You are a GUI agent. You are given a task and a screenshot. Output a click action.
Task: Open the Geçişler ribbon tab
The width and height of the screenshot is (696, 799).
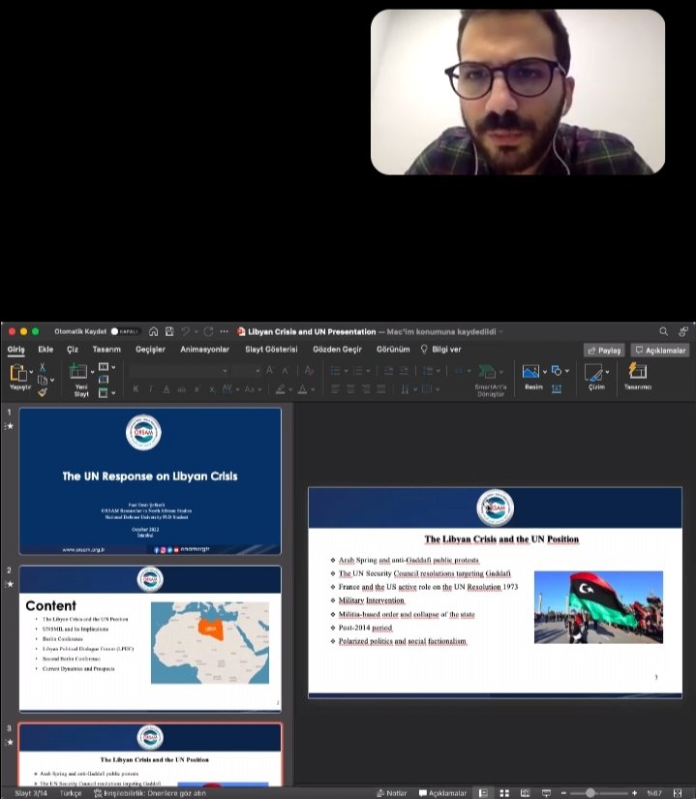[150, 350]
